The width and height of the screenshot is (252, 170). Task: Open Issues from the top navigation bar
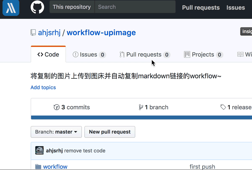click(235, 8)
